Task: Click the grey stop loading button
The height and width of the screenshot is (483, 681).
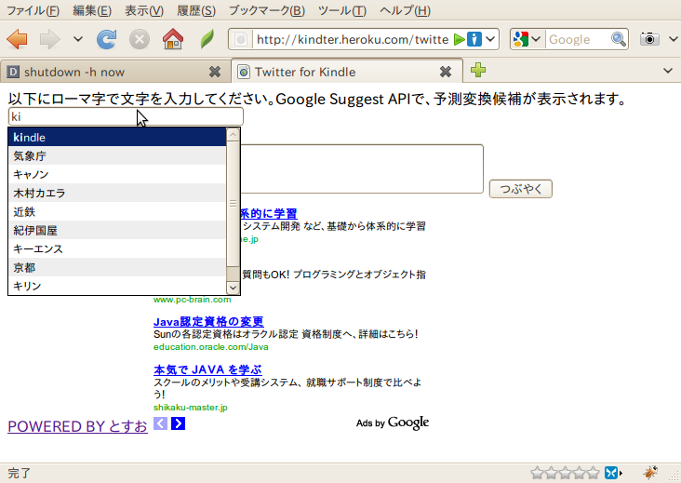Action: pos(140,39)
